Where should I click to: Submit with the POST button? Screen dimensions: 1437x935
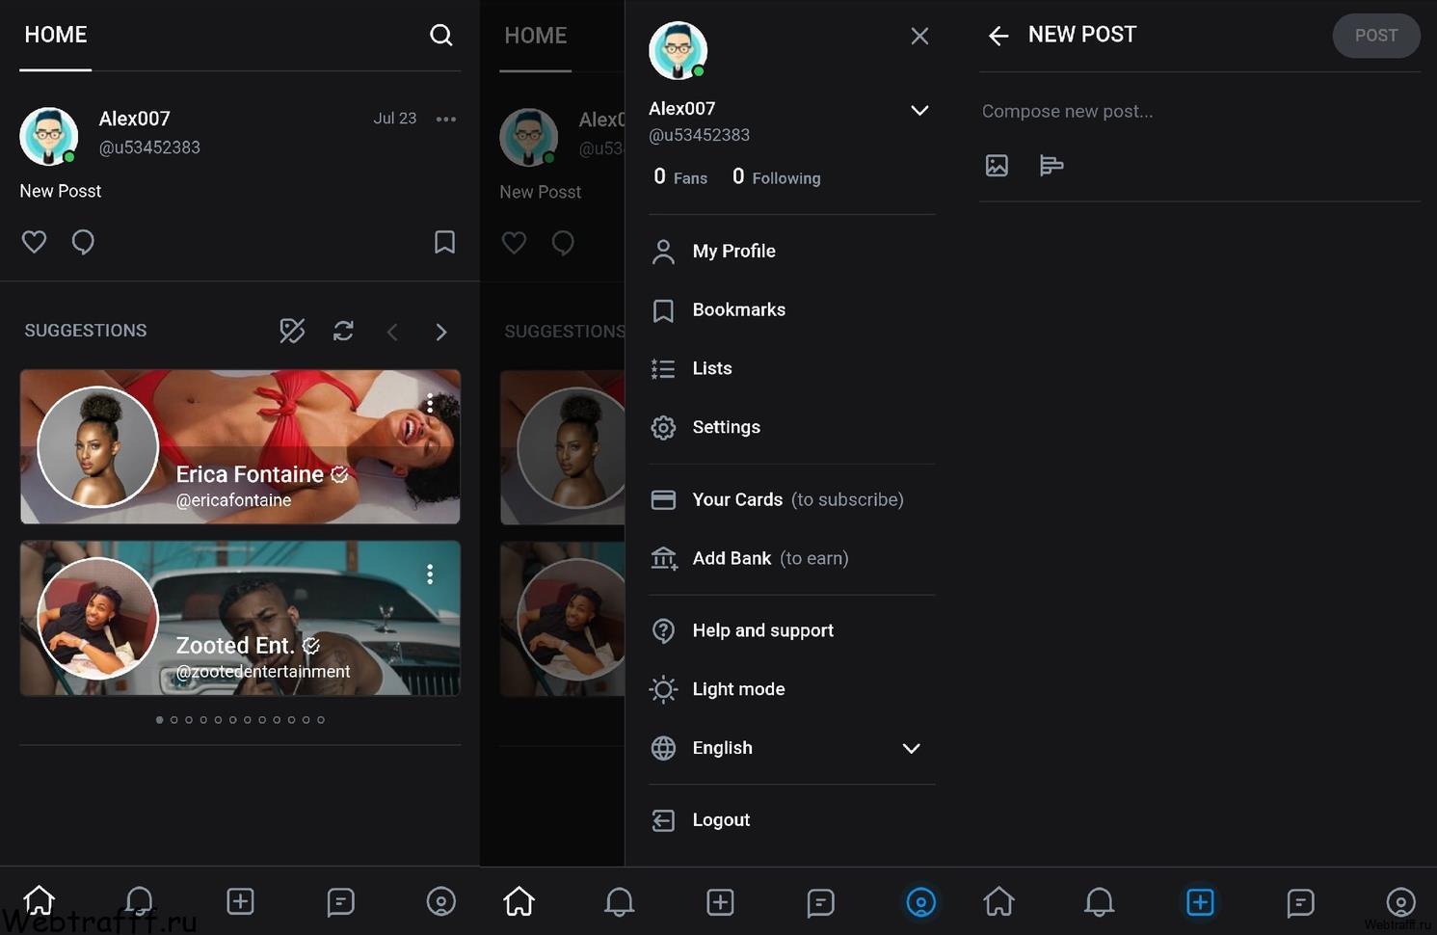1376,36
